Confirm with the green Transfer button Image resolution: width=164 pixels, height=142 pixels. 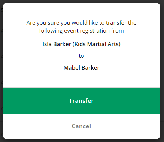pyautogui.click(x=82, y=101)
